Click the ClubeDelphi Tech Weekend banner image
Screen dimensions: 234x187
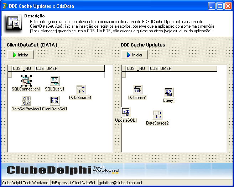point(117,171)
